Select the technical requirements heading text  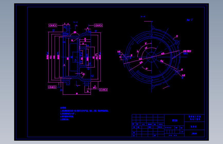point(63,108)
